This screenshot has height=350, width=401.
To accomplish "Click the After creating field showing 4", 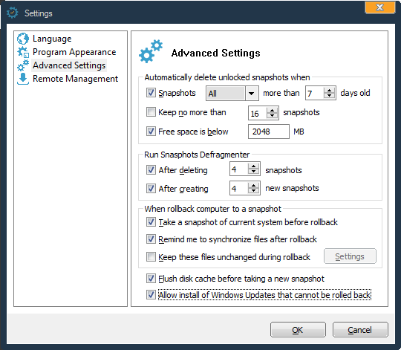I will [239, 188].
